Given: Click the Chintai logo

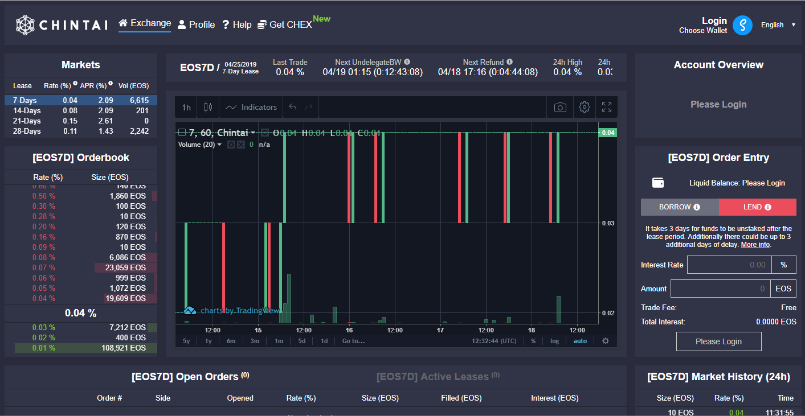Looking at the screenshot, I should pos(62,25).
